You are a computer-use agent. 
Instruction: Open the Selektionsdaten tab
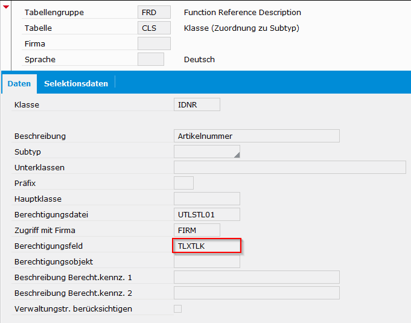(76, 83)
